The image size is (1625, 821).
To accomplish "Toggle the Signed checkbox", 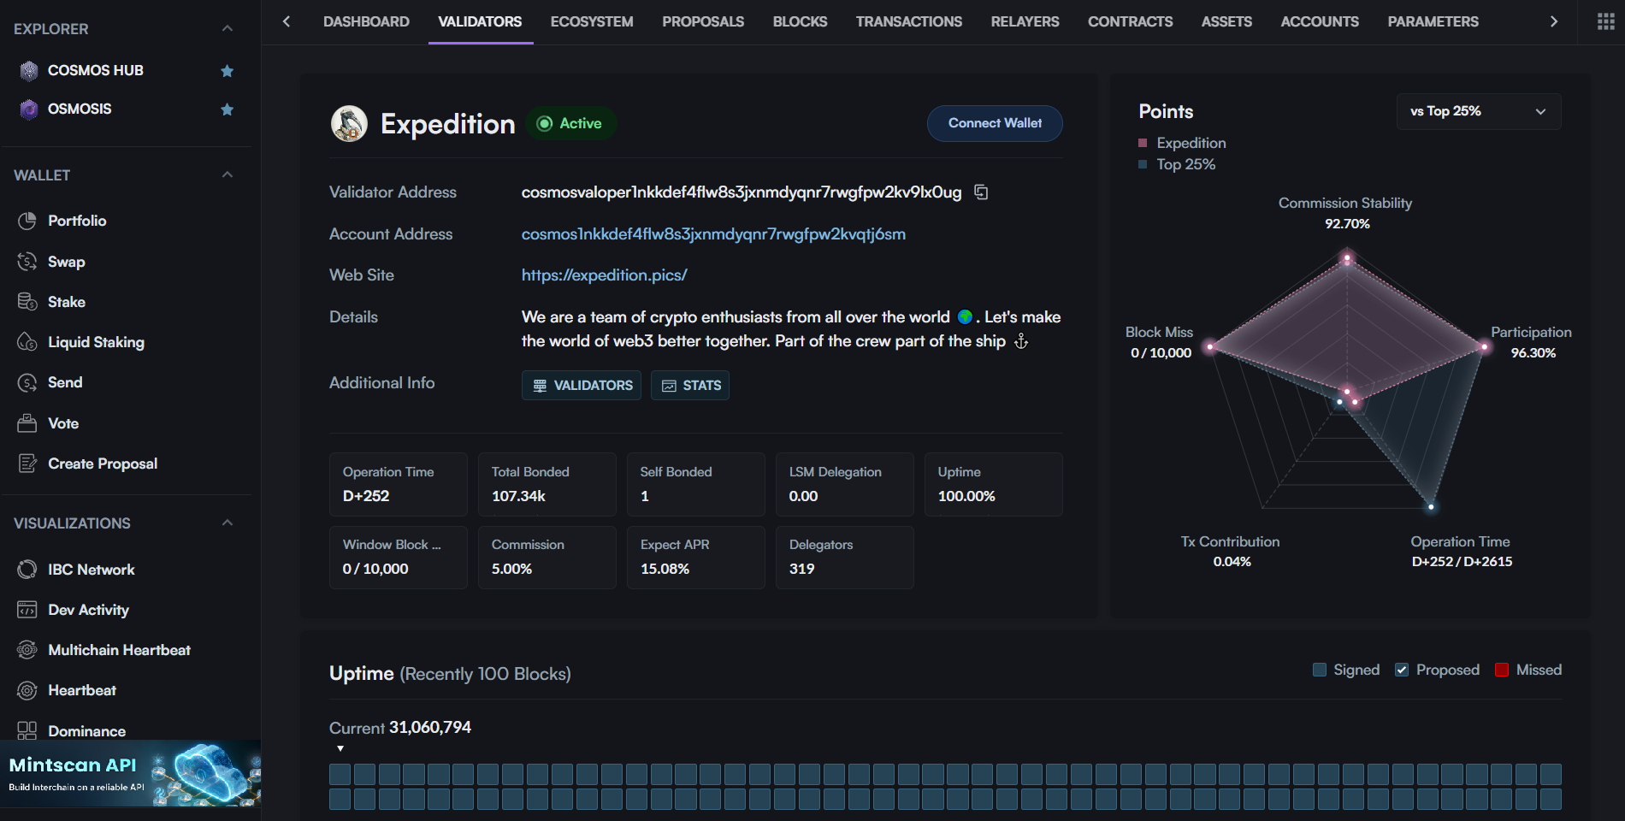I will click(1319, 670).
